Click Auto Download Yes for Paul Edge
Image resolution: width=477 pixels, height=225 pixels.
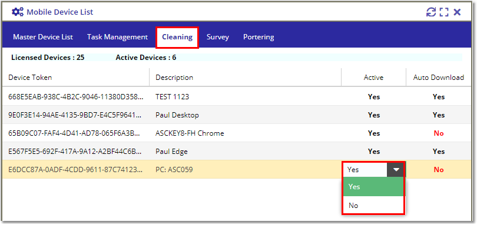click(439, 152)
